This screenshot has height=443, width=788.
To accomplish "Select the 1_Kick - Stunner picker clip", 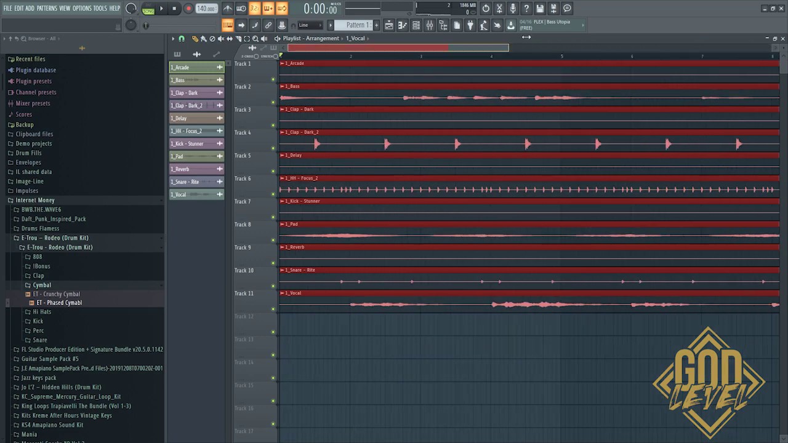I will coord(197,144).
